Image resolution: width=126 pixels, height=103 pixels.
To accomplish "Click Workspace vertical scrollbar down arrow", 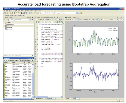I will 33,97.
